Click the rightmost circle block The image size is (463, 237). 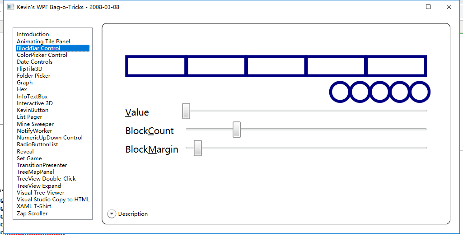(420, 92)
